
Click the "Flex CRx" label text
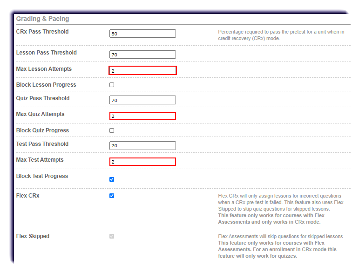click(28, 196)
